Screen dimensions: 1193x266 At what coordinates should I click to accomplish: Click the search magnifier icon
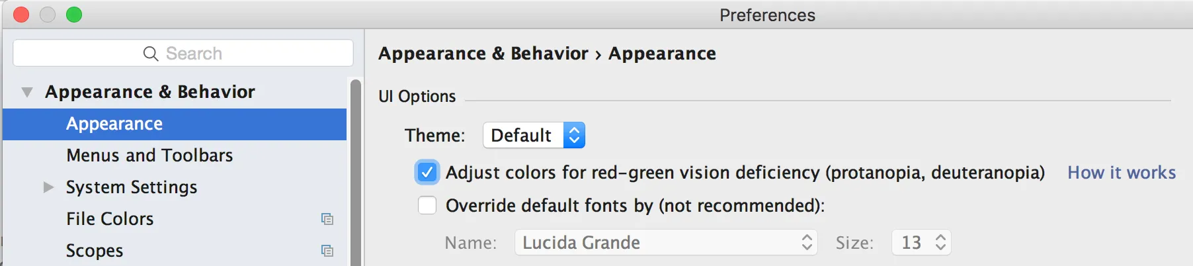click(151, 54)
